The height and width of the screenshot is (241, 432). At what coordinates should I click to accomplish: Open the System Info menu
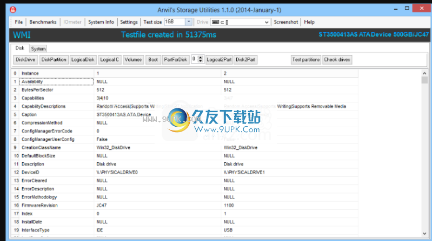click(x=101, y=22)
